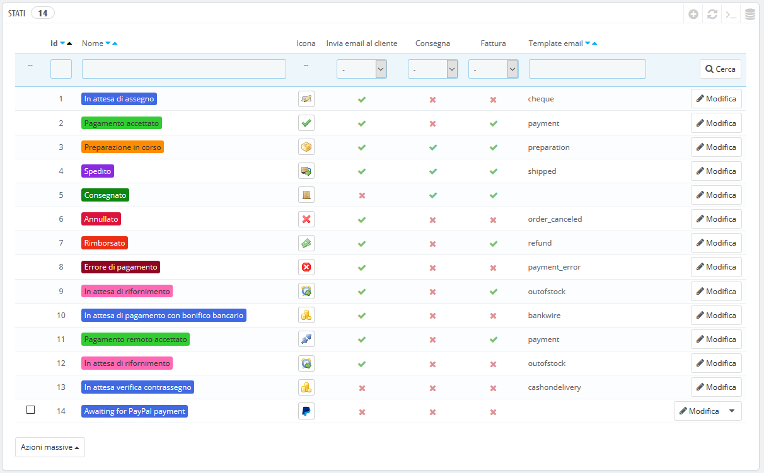
Task: Sort Nome column ascending arrow
Action: 115,43
